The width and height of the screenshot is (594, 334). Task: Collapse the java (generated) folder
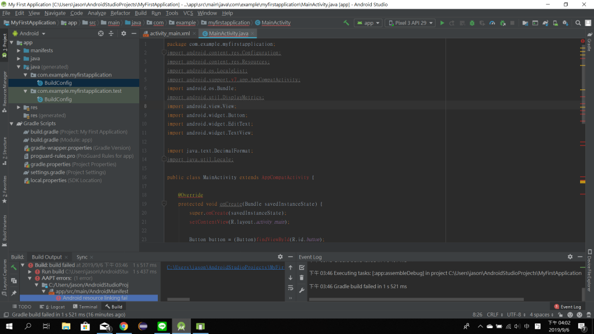19,67
